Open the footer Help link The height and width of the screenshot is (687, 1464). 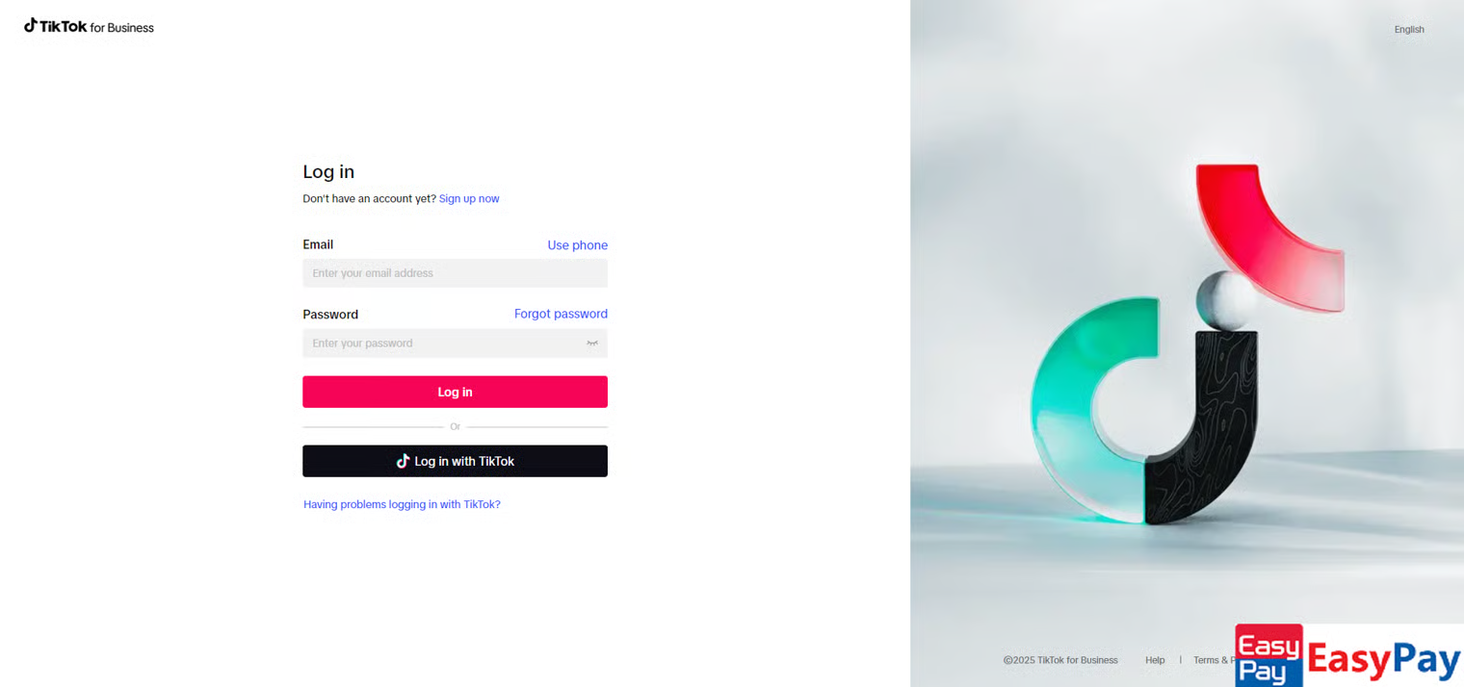click(x=1155, y=660)
